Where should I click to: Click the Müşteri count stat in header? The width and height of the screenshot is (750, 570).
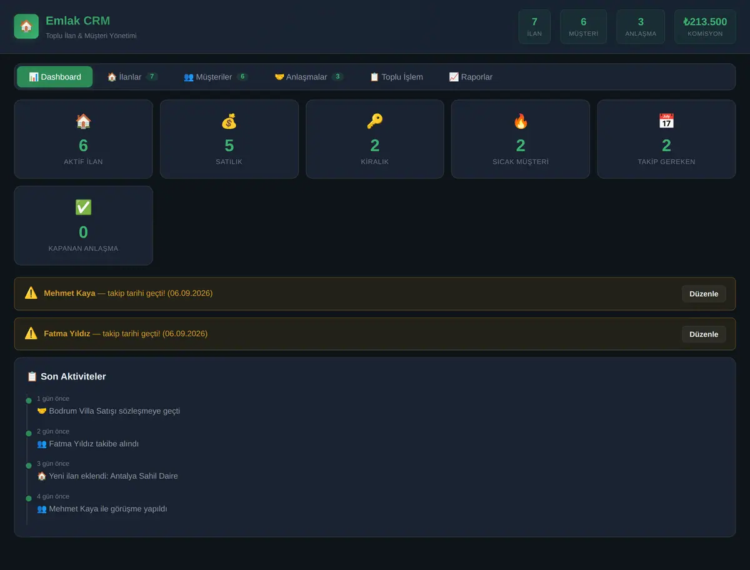click(584, 27)
